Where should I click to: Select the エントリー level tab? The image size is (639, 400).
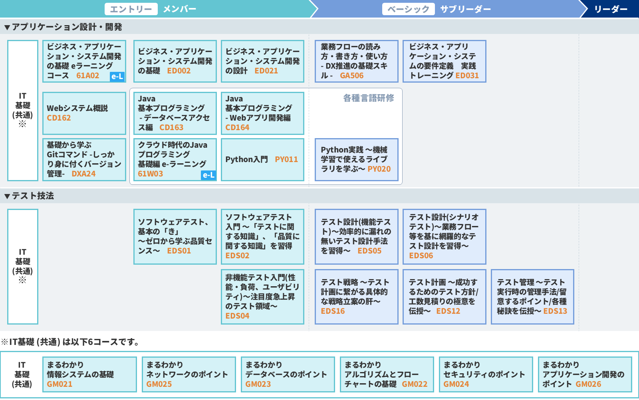point(131,9)
